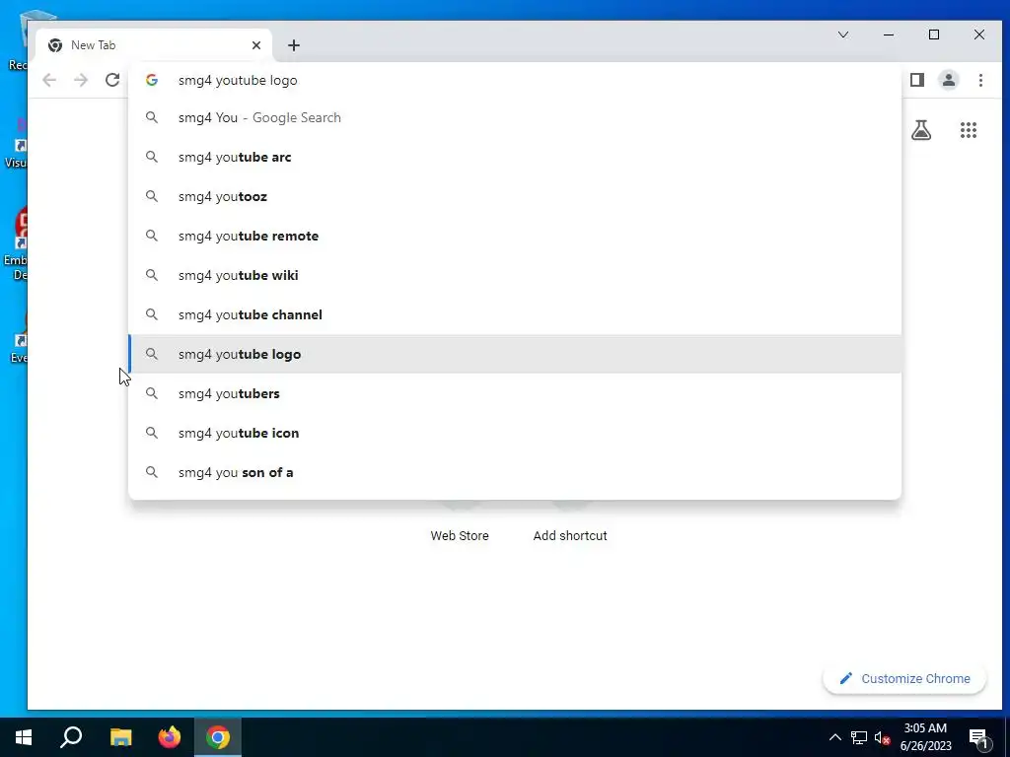This screenshot has height=757, width=1010.
Task: Open Customize Chrome
Action: click(904, 678)
